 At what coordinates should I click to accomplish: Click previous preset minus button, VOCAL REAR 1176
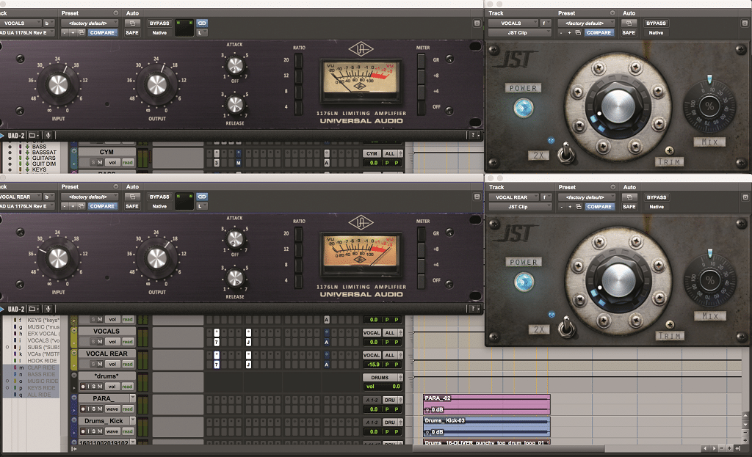coord(65,206)
